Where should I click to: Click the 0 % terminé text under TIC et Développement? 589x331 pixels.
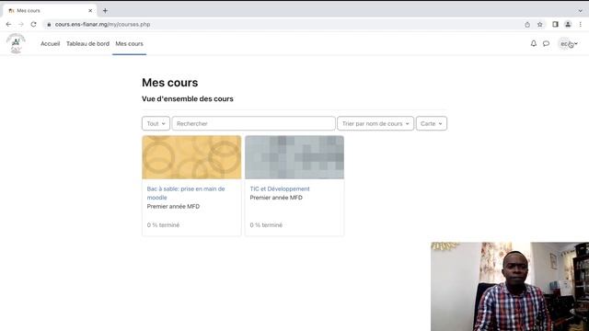tap(266, 225)
